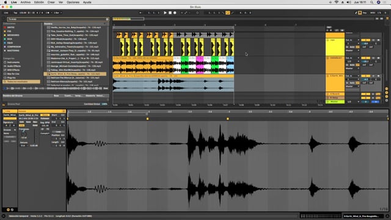Open the 1 Bar quantization menu
The width and height of the screenshot is (391, 220).
coord(57,13)
